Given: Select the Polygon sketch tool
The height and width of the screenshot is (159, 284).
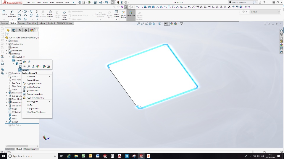Looking at the screenshot, I should 25,19.
